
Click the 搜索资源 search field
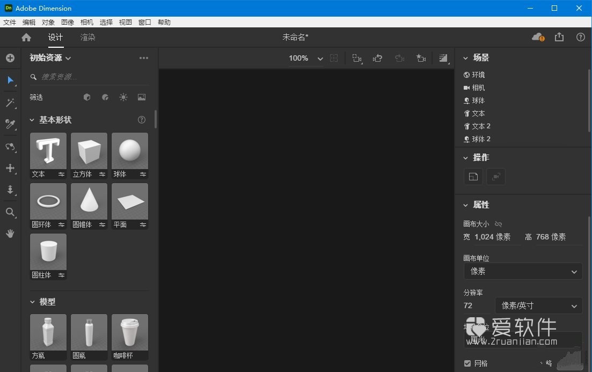tap(90, 77)
